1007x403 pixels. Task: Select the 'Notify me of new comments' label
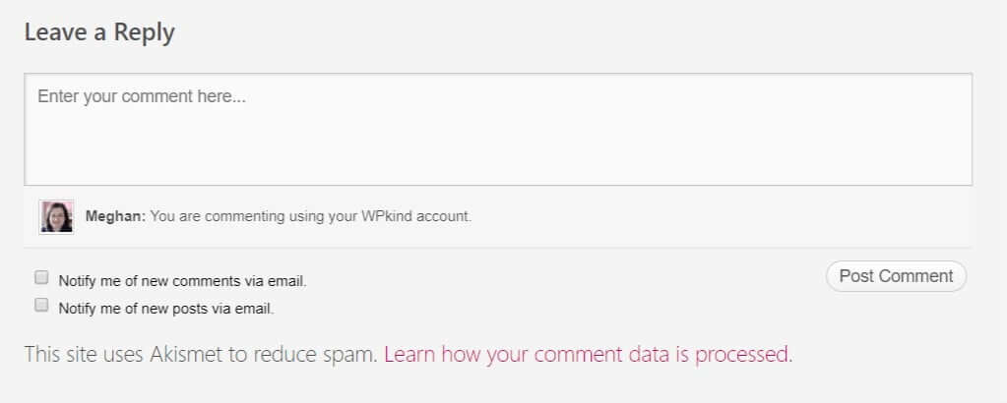(x=182, y=281)
